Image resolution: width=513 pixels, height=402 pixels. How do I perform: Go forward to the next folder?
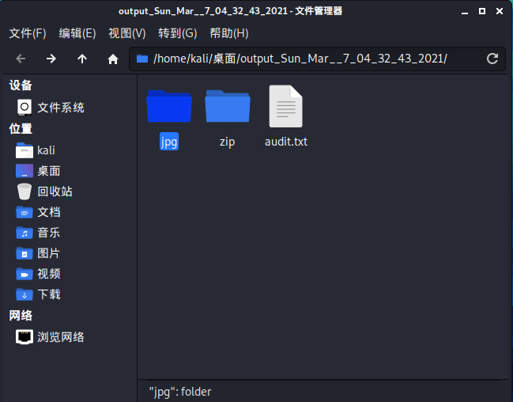point(51,59)
